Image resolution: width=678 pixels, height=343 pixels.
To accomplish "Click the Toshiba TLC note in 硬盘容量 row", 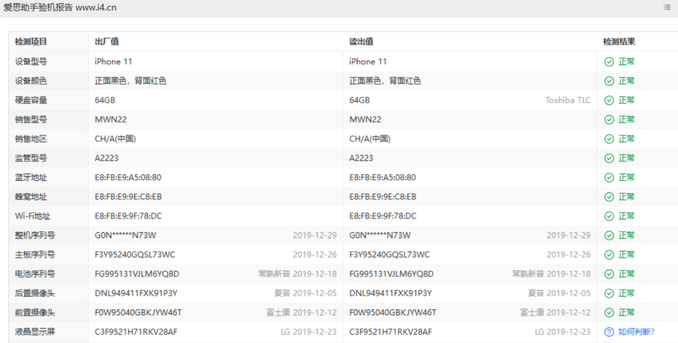I will (x=568, y=100).
